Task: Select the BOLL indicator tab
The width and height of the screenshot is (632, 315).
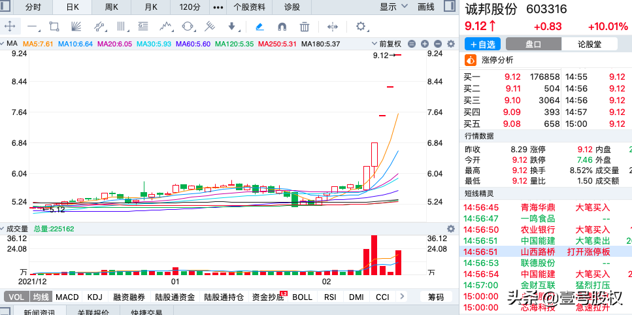Action: click(x=303, y=297)
